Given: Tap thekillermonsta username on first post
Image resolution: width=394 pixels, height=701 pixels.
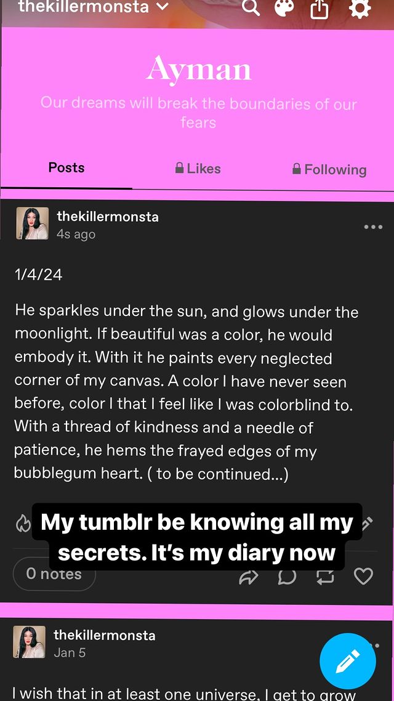Looking at the screenshot, I should click(x=108, y=217).
